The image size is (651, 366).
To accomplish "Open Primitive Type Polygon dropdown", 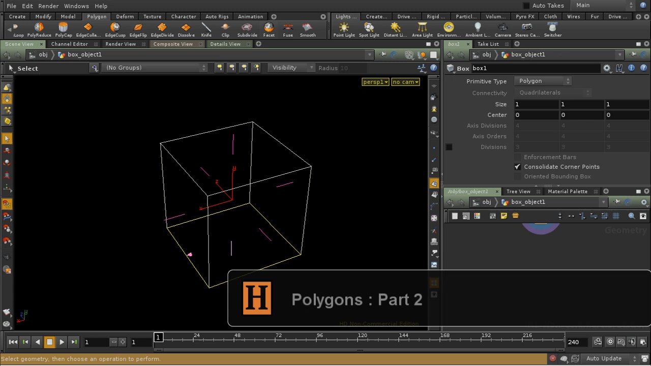I will (x=543, y=81).
